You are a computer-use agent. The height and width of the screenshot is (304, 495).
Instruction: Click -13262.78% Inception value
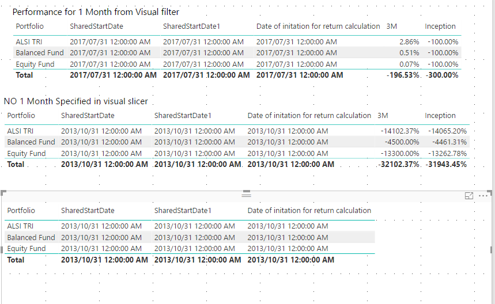447,154
